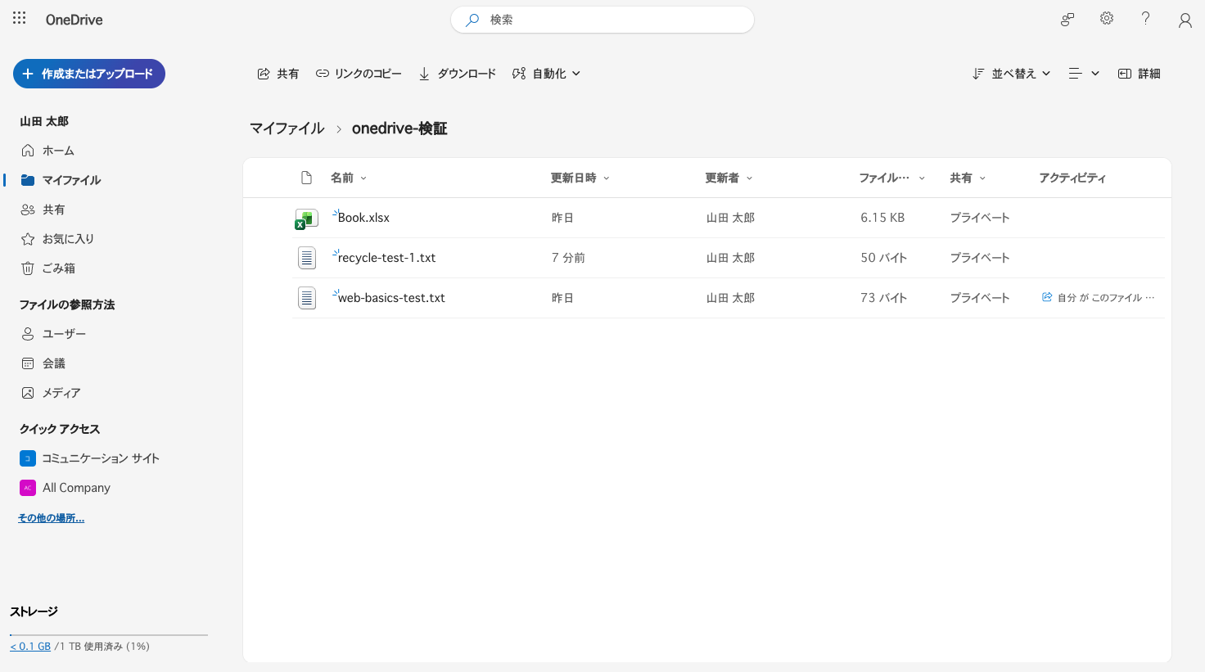Click アクティビティ column header
The image size is (1205, 672).
1072,178
